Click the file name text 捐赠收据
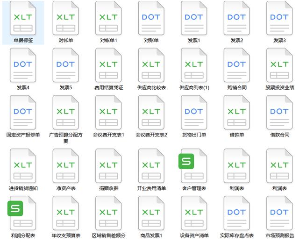Viewport: 299px width, 242px height. [x=108, y=188]
